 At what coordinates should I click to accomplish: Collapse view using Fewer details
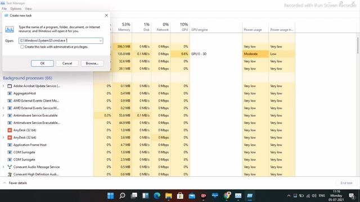point(15,183)
